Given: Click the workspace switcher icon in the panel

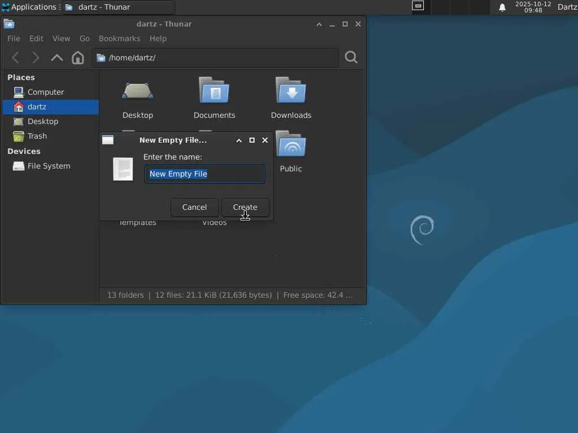Looking at the screenshot, I should tap(418, 6).
